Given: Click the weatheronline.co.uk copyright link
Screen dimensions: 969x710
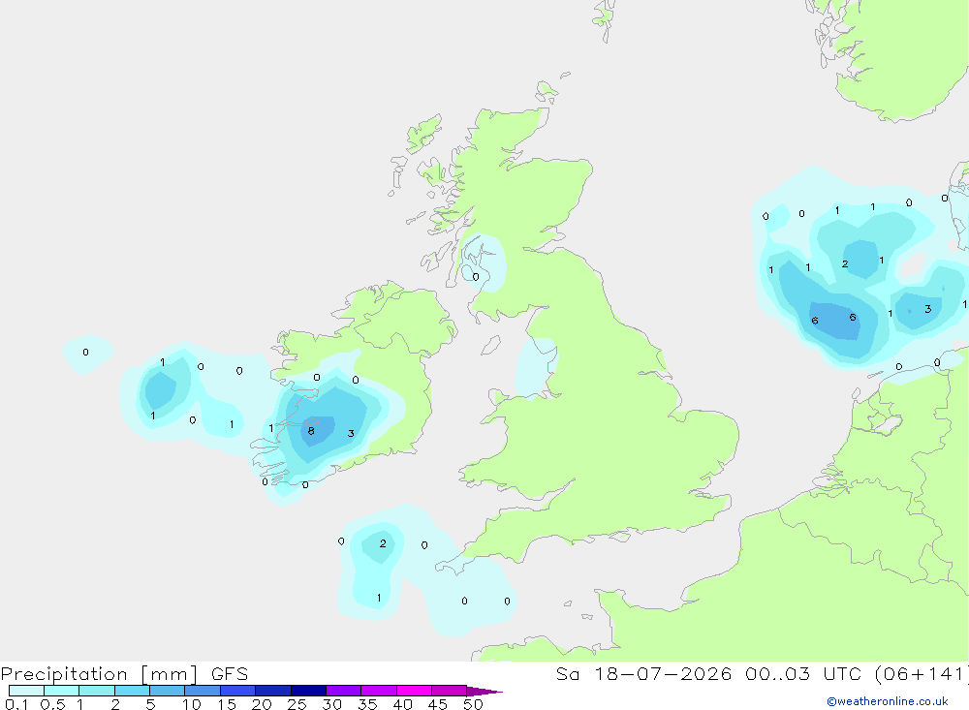Looking at the screenshot, I should (888, 701).
